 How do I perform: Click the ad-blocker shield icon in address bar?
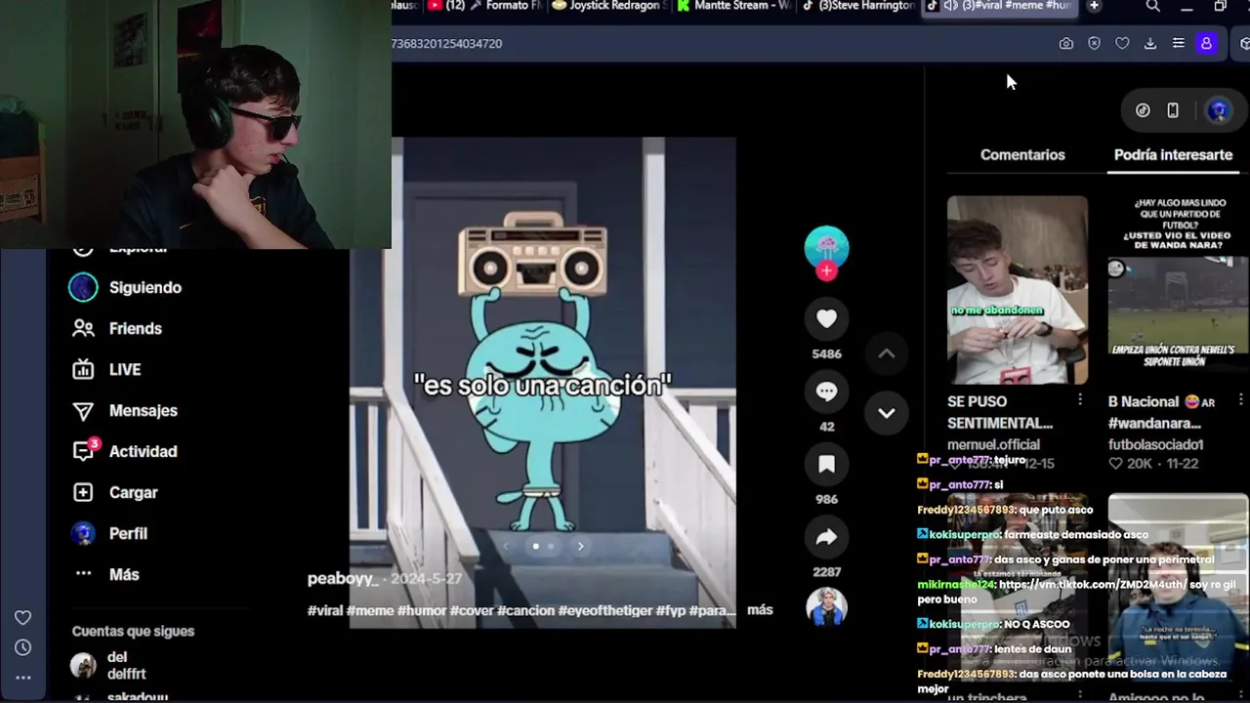tap(1094, 43)
